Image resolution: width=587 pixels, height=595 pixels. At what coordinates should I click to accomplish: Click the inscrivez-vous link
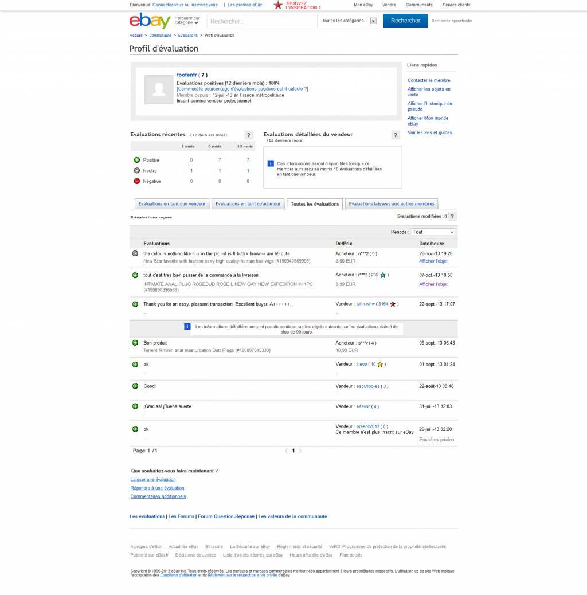point(204,5)
